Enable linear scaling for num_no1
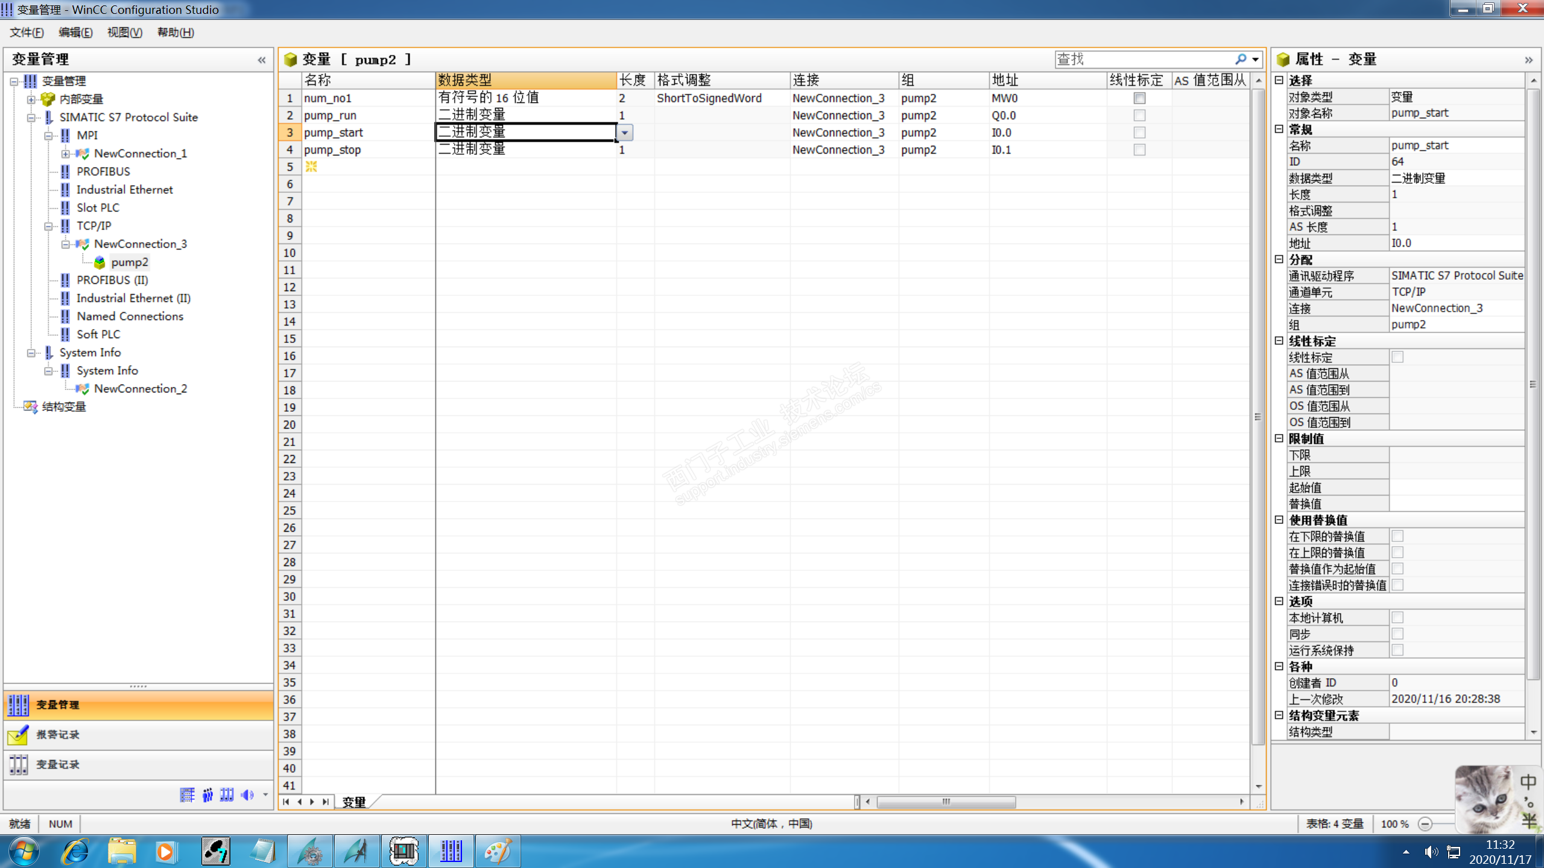 [1139, 98]
